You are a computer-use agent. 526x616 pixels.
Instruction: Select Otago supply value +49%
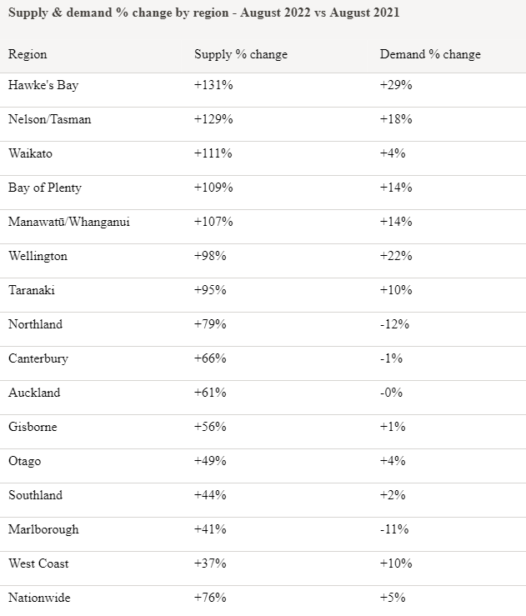(x=210, y=461)
